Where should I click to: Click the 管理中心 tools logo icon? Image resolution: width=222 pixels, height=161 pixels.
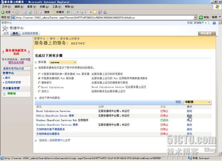click(5, 29)
